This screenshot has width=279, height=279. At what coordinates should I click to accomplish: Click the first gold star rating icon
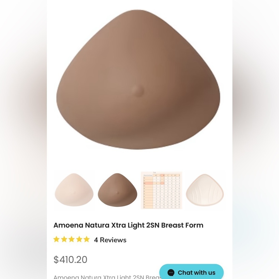(57, 240)
